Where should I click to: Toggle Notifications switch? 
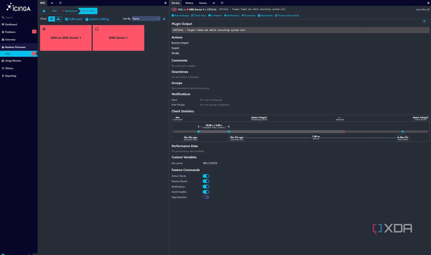point(206,186)
